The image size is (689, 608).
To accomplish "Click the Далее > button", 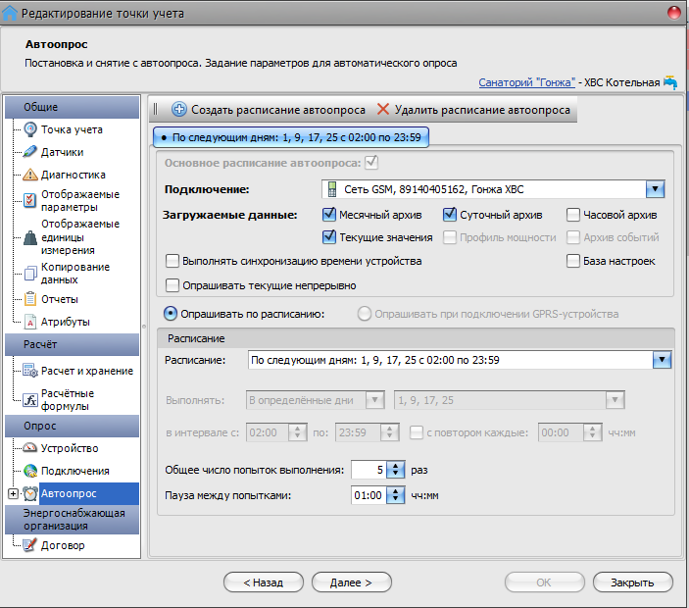I will tap(352, 583).
